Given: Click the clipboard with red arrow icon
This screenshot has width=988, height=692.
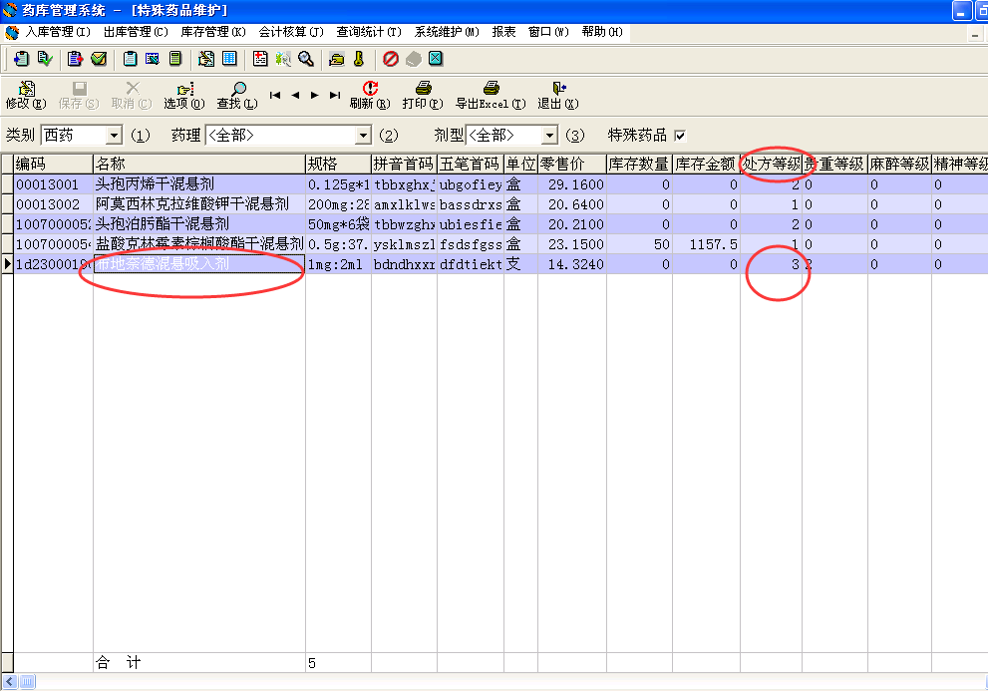Looking at the screenshot, I should point(75,59).
